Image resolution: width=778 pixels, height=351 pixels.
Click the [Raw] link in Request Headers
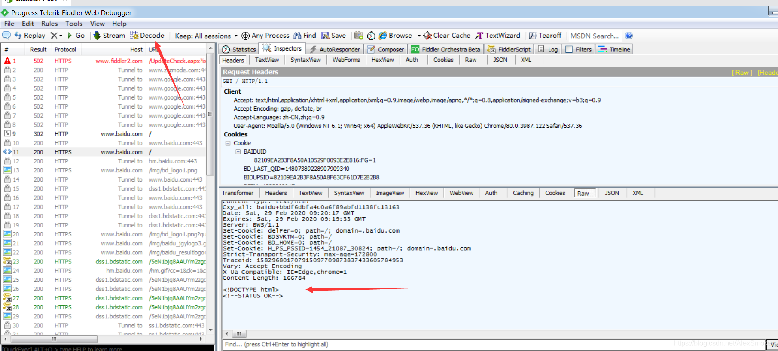742,73
